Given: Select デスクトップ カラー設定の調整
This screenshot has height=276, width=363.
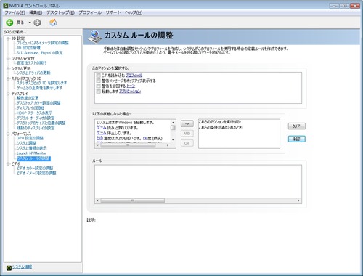Looking at the screenshot, I should [38, 103].
